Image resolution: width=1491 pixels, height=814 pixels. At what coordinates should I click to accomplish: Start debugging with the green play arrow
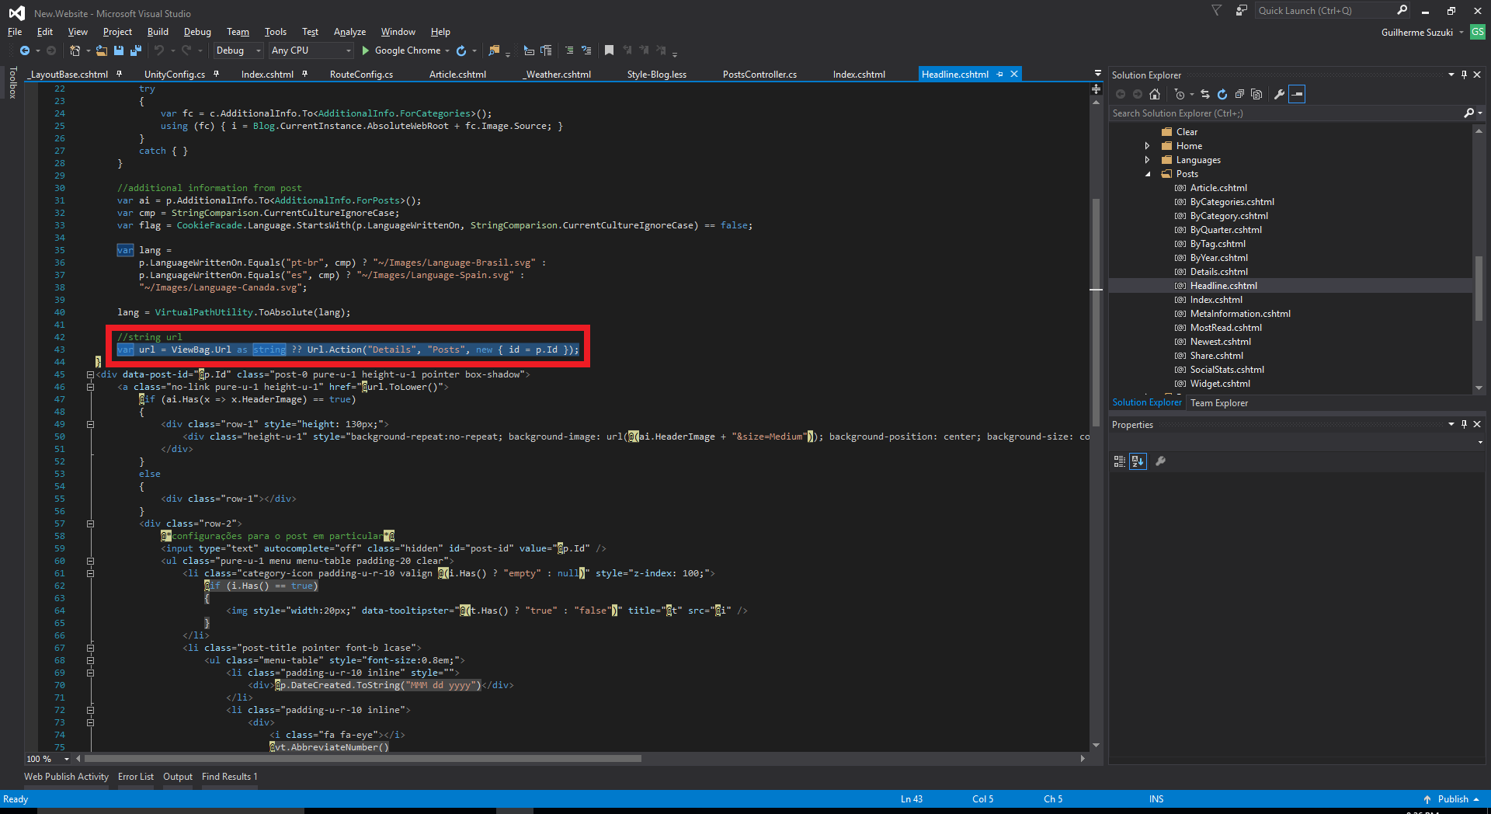tap(365, 50)
